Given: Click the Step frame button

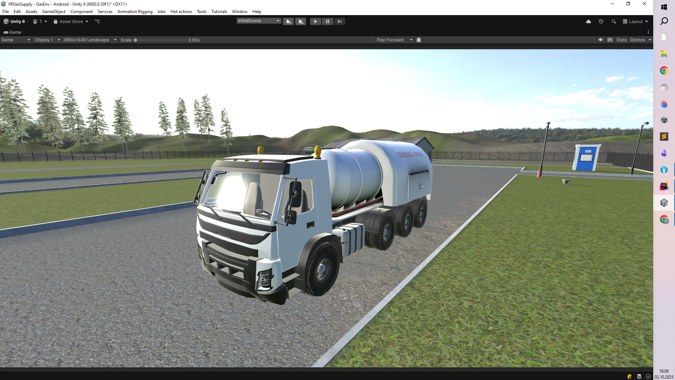Looking at the screenshot, I should [x=339, y=21].
